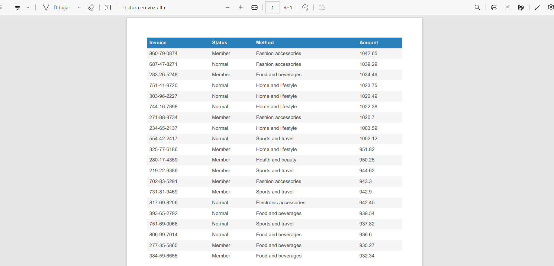Select invoice number 751-41-9720
The width and height of the screenshot is (554, 266).
[163, 86]
